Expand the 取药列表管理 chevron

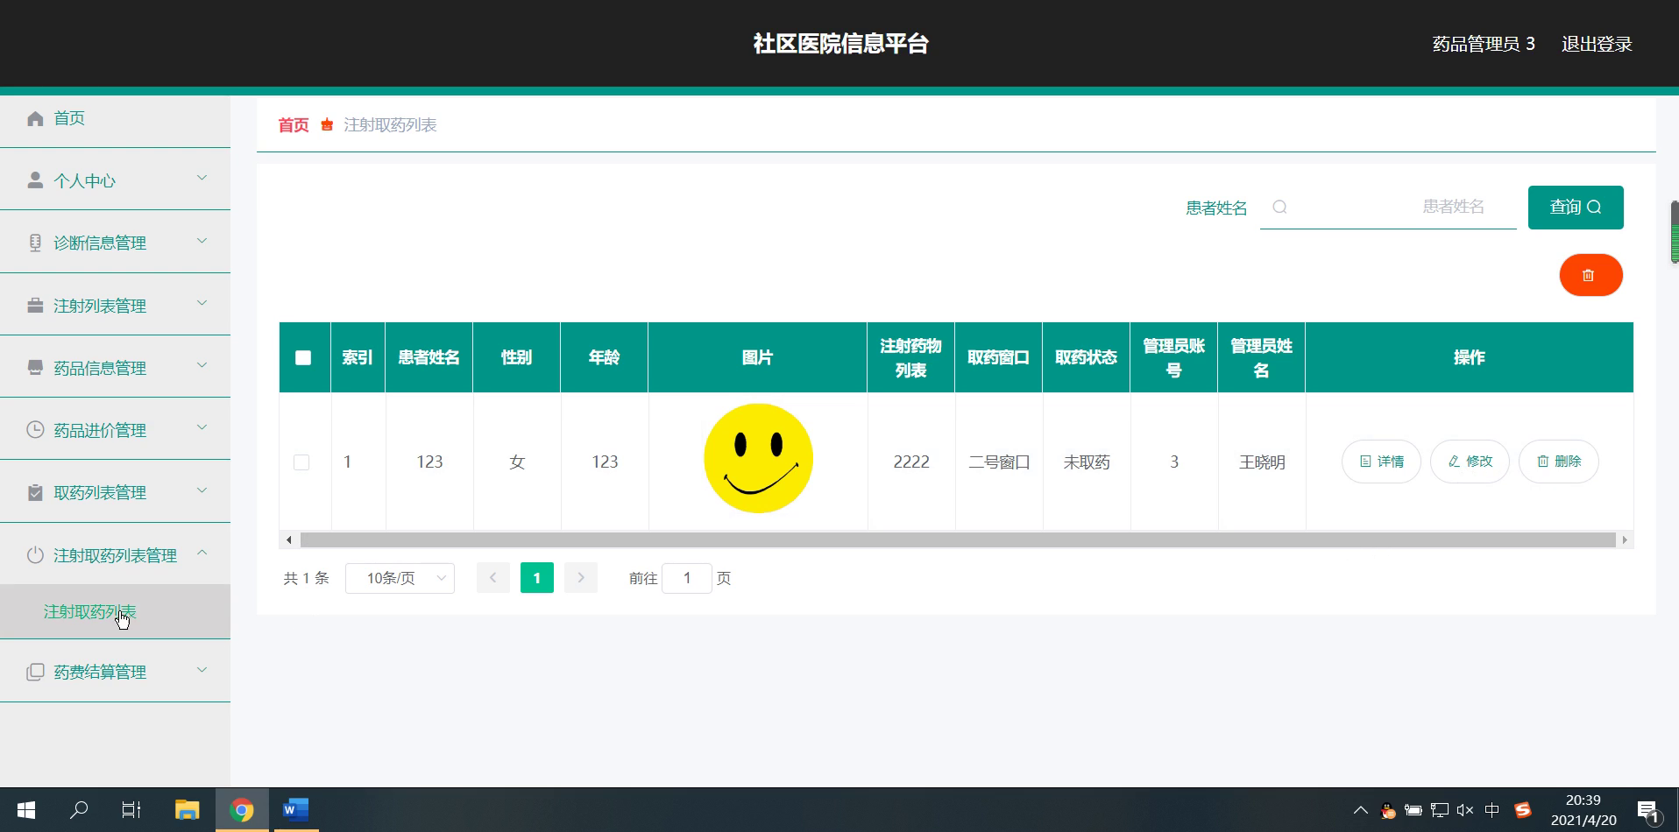202,490
